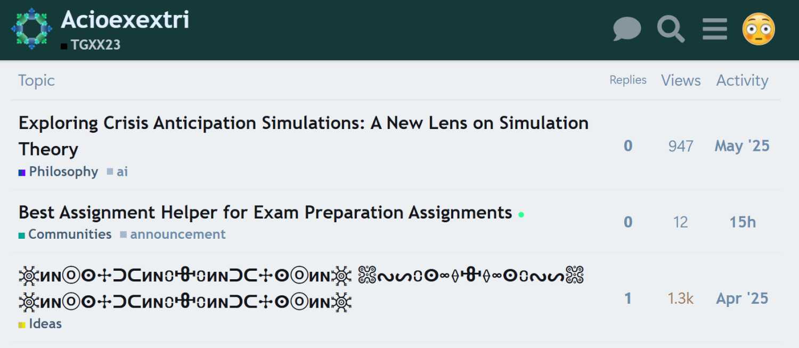The width and height of the screenshot is (799, 348).
Task: Click the TGXX23 subtitle label
Action: coord(95,45)
